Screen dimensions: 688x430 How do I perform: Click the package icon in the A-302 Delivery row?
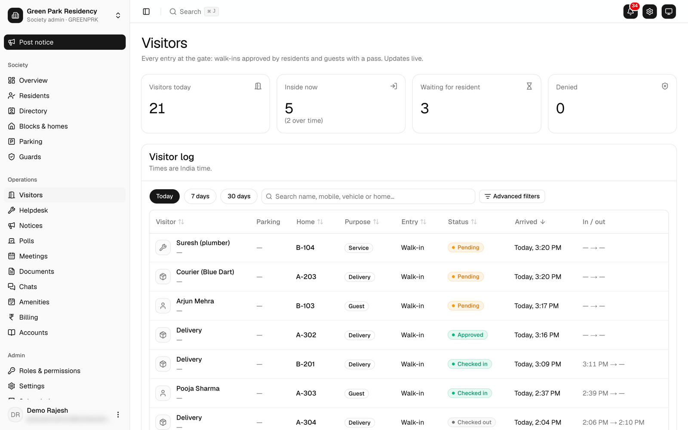(x=163, y=335)
